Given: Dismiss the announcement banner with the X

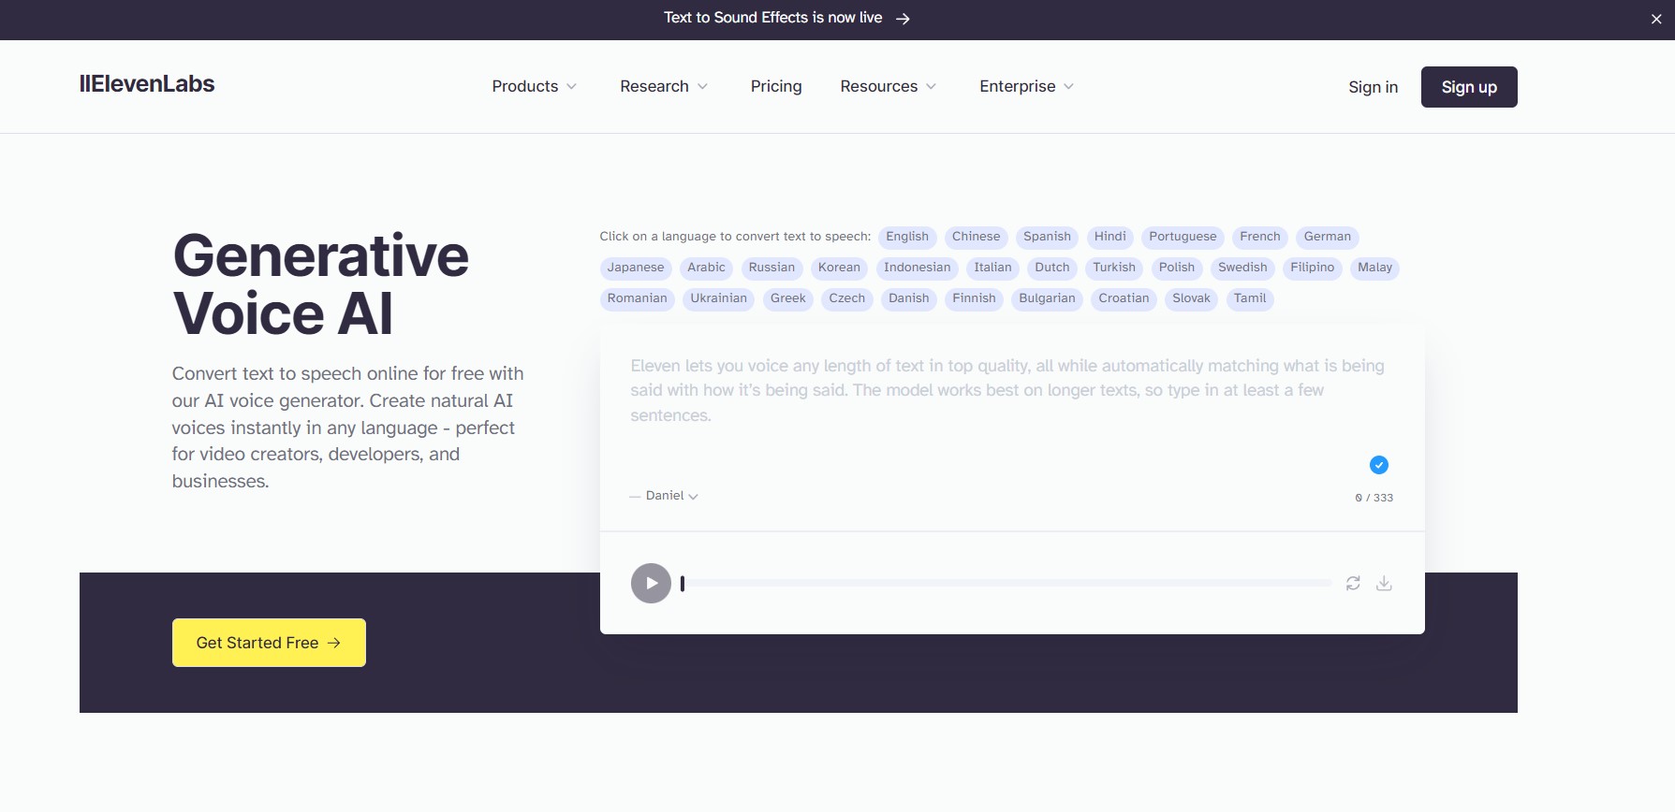Looking at the screenshot, I should [1656, 19].
